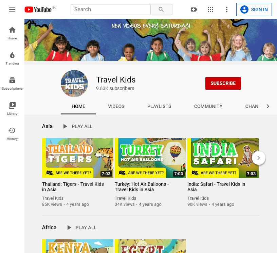Click '34K views • 4 years ago' text
The image size is (277, 253).
138,204
